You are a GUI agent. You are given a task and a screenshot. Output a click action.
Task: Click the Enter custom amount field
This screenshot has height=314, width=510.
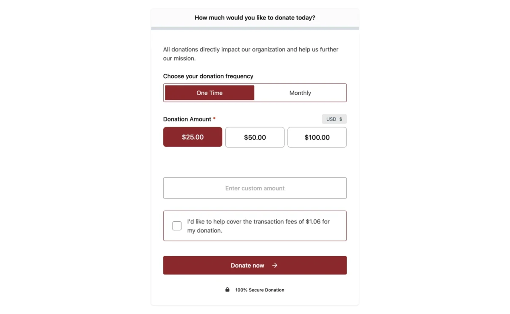tap(255, 188)
